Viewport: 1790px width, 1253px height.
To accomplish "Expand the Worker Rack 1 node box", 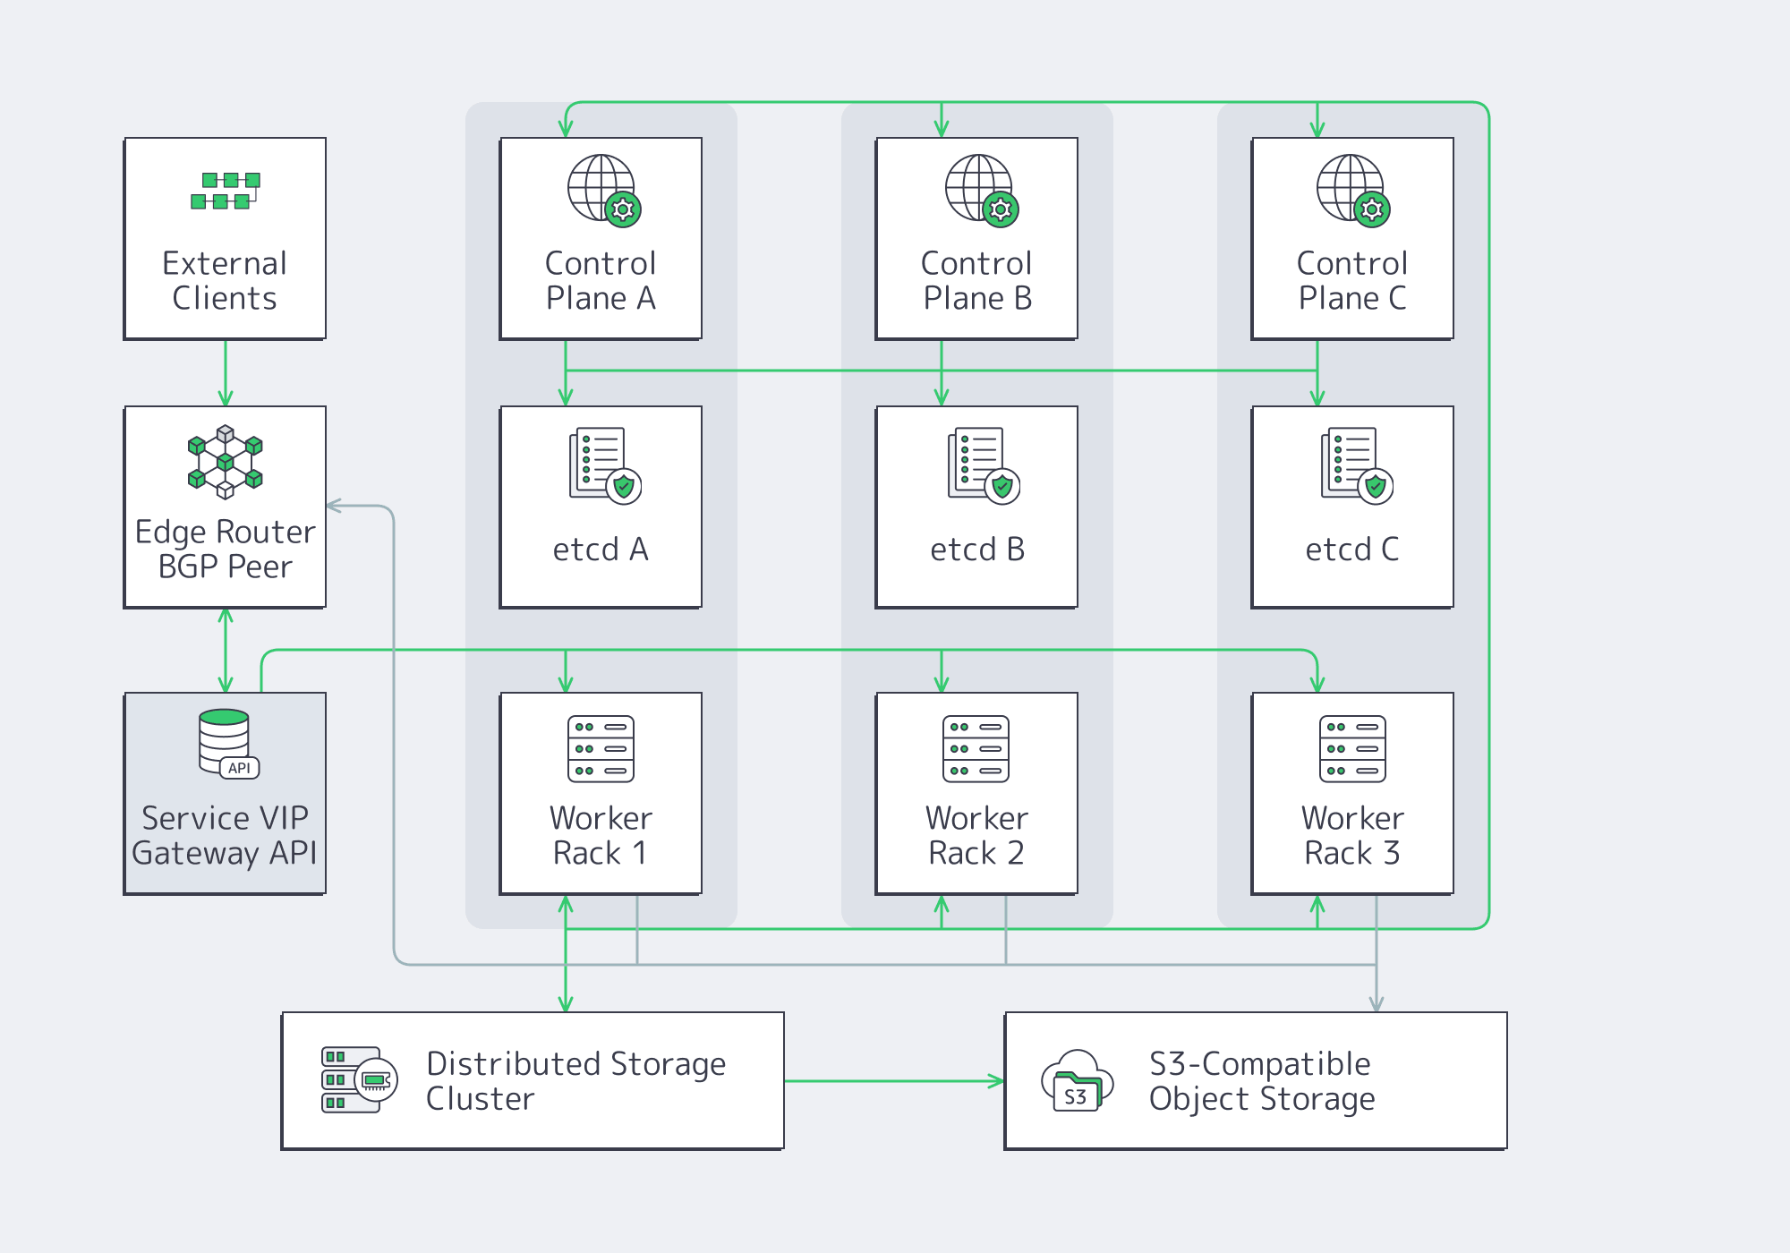I will [601, 792].
